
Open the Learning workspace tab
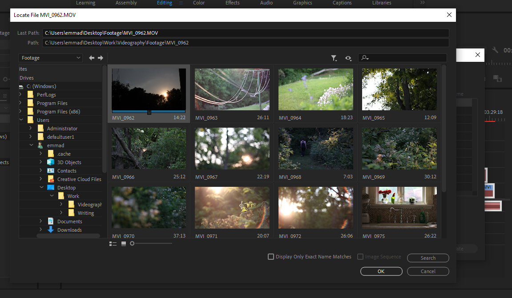[x=85, y=3]
